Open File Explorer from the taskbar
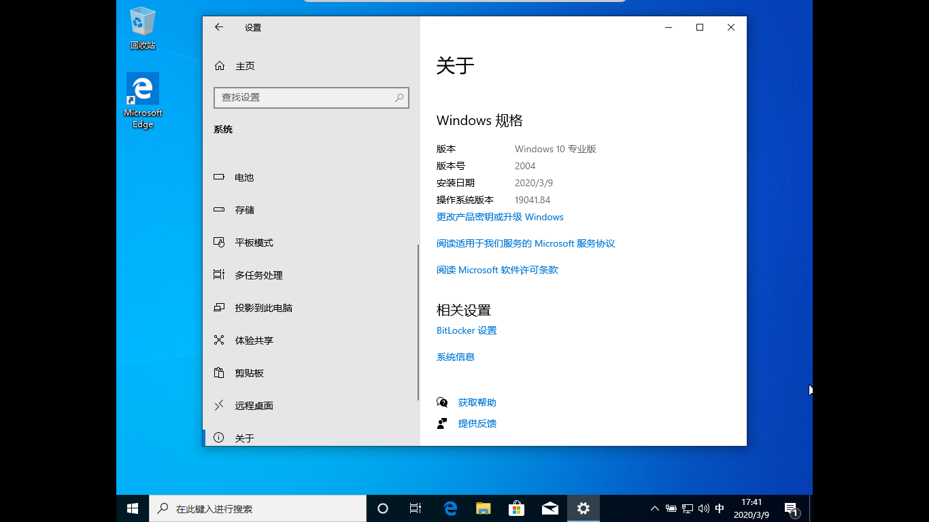929x522 pixels. coord(483,508)
